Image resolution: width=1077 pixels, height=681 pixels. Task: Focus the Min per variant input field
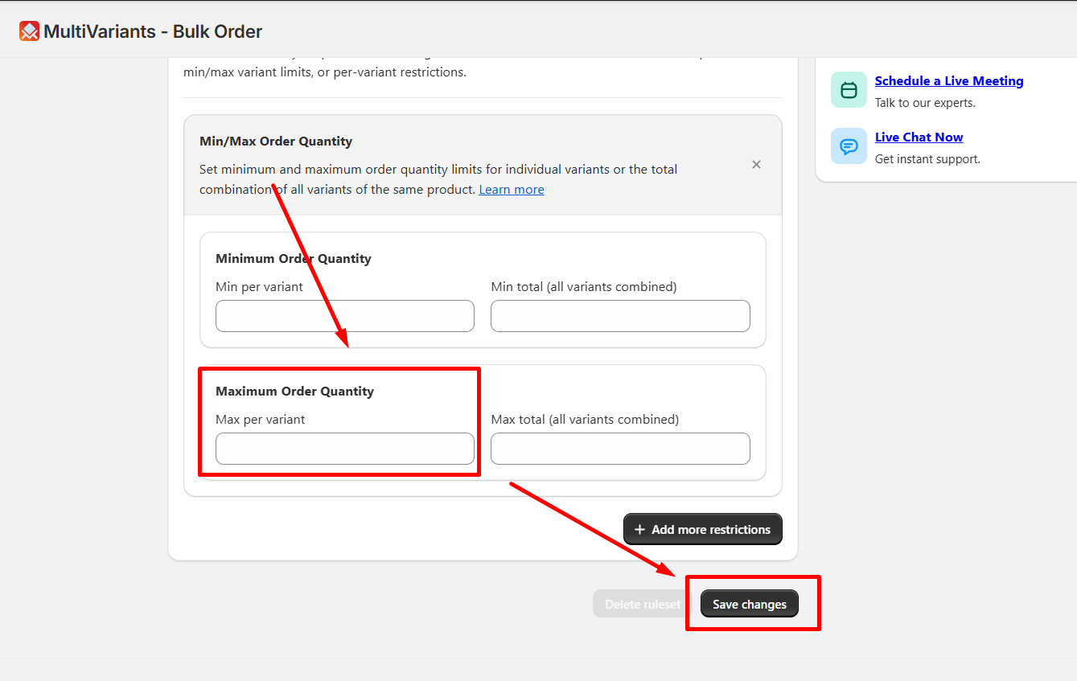coord(345,316)
